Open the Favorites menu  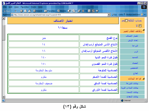click(x=25, y=7)
